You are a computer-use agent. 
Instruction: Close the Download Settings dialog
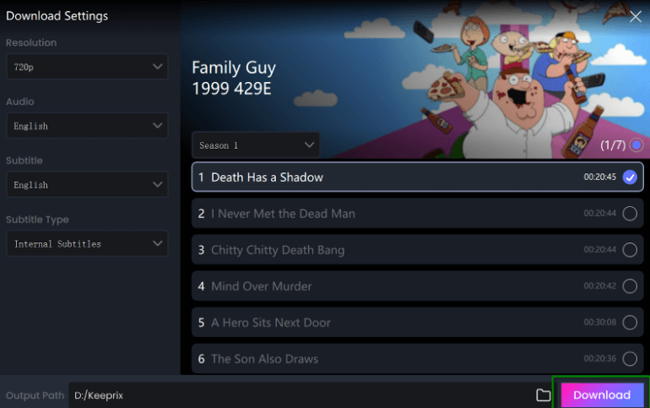click(635, 17)
